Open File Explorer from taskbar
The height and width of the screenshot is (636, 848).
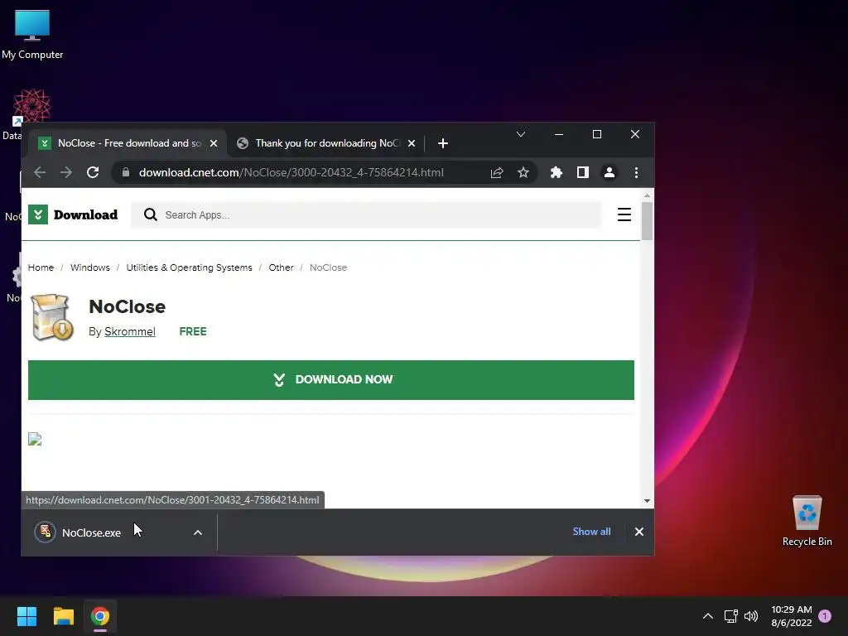click(63, 616)
